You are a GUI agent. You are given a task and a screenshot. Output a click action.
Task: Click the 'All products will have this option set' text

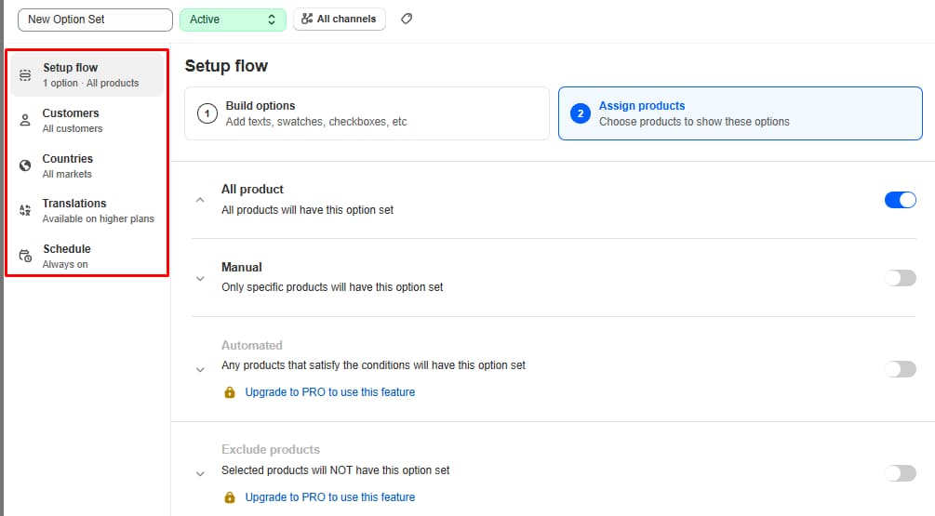click(307, 210)
